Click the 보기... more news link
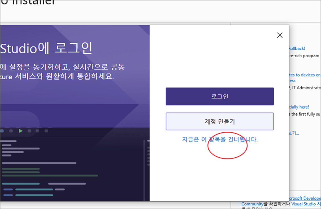 294,133
